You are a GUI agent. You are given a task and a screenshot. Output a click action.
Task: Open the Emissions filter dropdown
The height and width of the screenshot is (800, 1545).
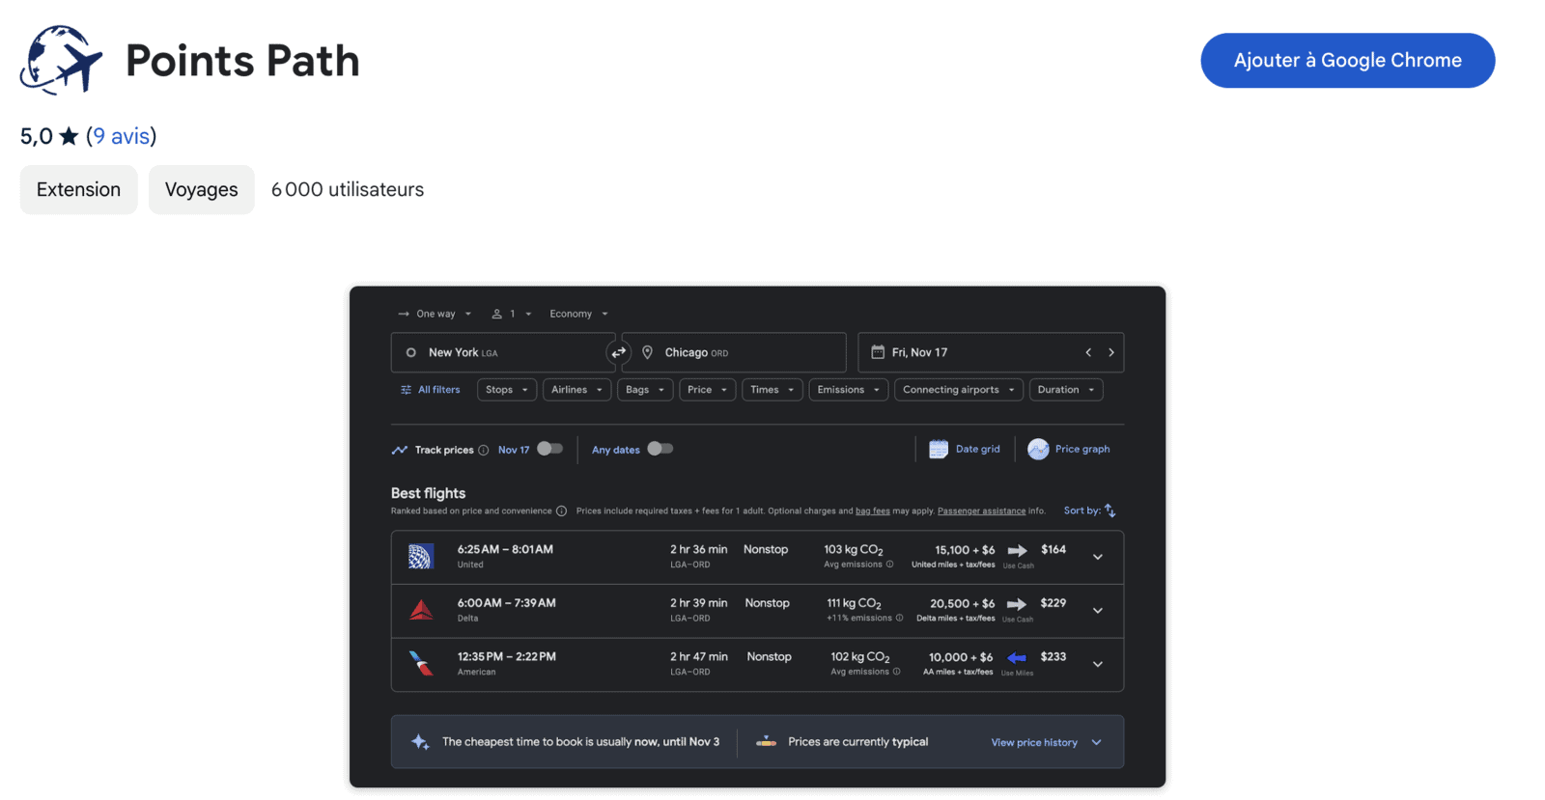(848, 390)
